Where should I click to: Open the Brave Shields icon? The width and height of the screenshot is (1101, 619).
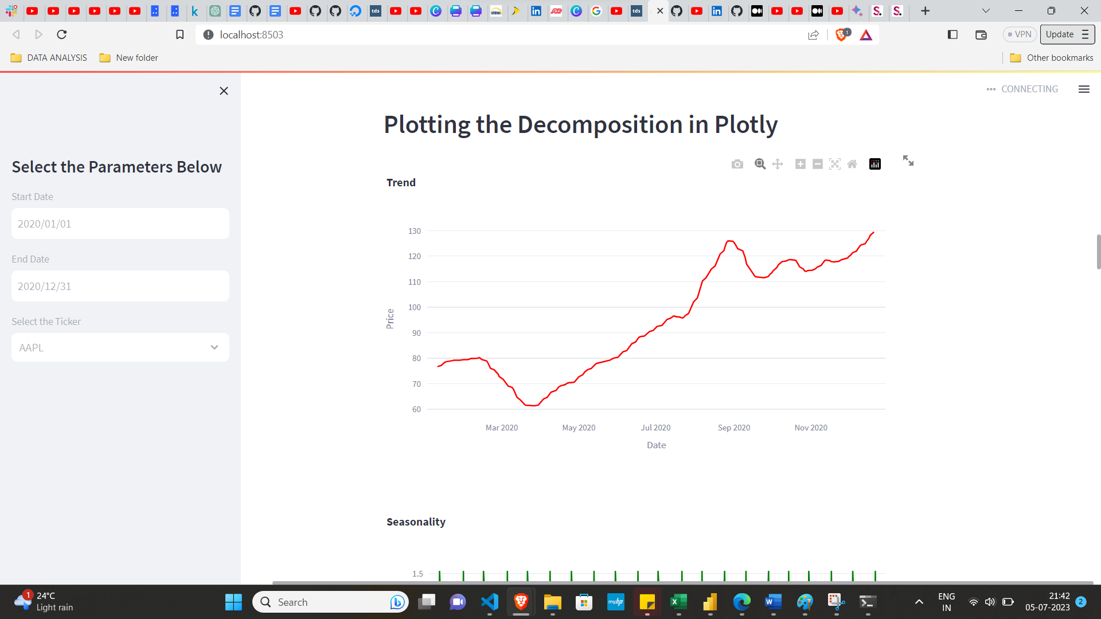842,34
